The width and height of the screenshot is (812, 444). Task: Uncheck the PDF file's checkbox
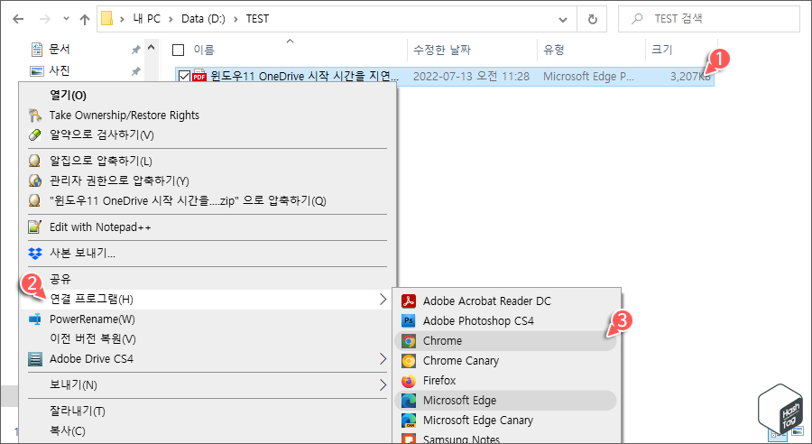click(x=184, y=77)
